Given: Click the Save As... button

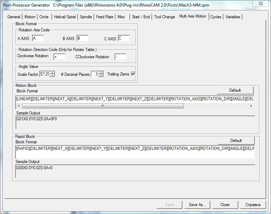Looking at the screenshot, I should point(197,205).
